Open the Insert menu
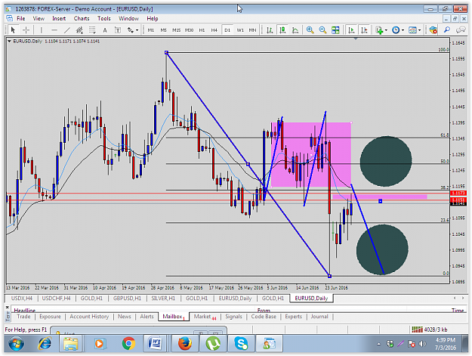This screenshot has height=356, width=472. point(59,18)
